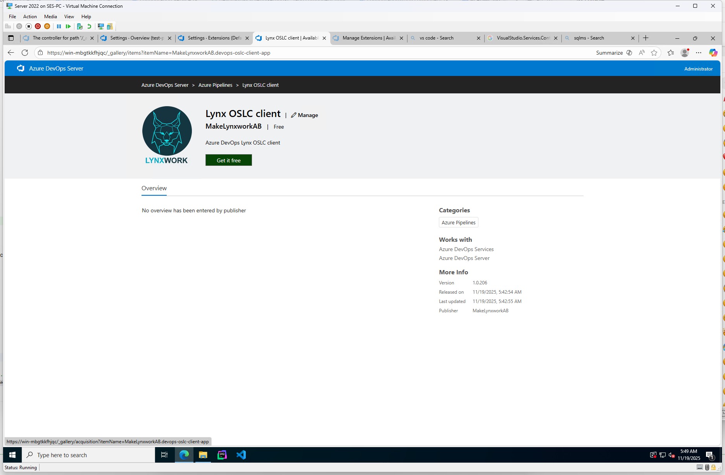725x475 pixels.
Task: View site information via the lock icon
Action: (40, 53)
